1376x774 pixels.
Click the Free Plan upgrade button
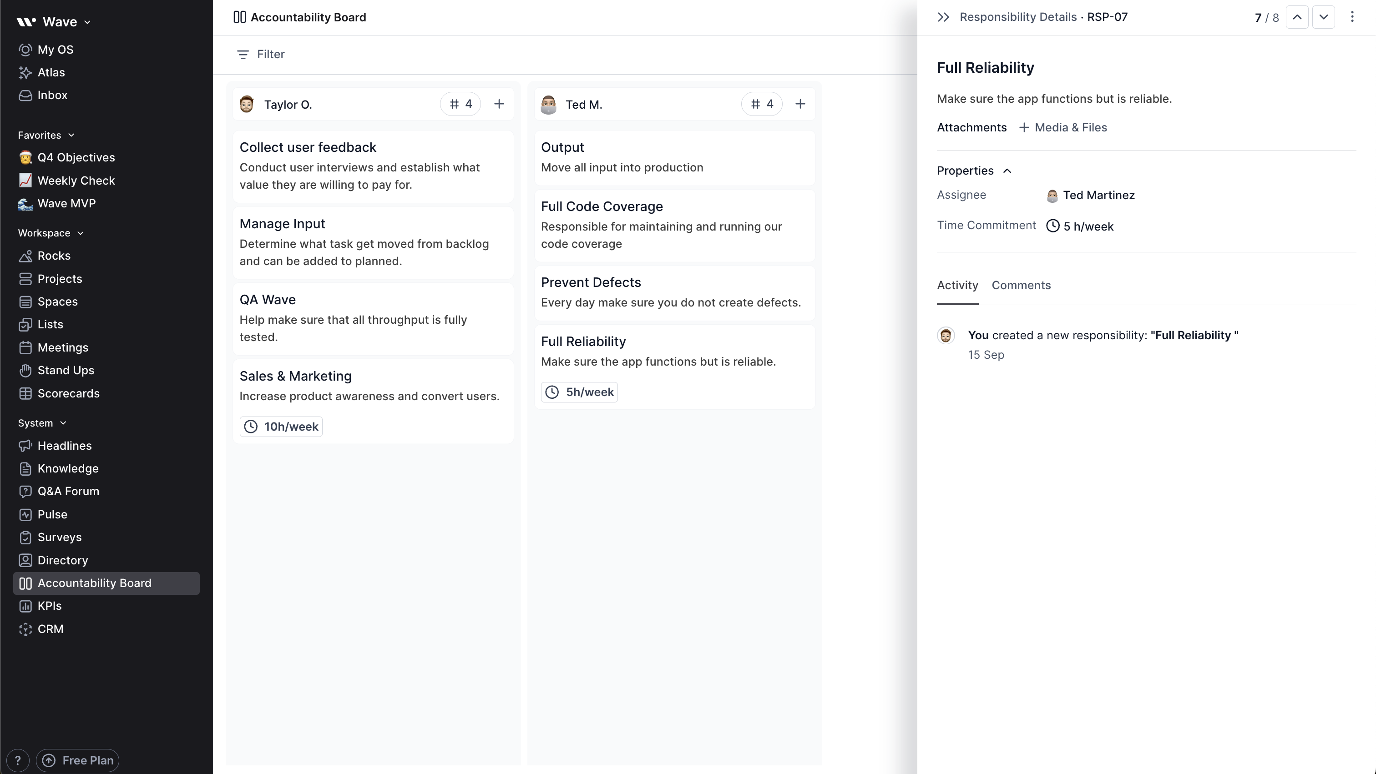pyautogui.click(x=78, y=760)
